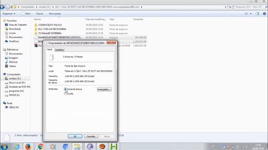Open VIRUS-PC network computer
Viewport: 268px width, 150px height.
pos(14,107)
